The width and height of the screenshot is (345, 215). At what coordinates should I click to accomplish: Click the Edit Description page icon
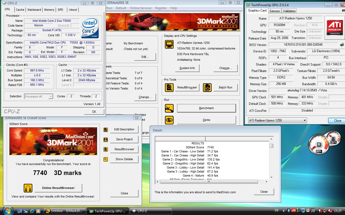(x=106, y=130)
